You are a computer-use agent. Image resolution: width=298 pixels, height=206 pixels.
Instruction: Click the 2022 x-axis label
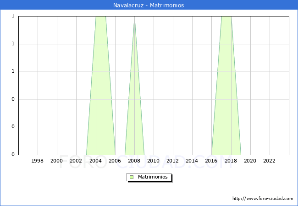(x=269, y=161)
